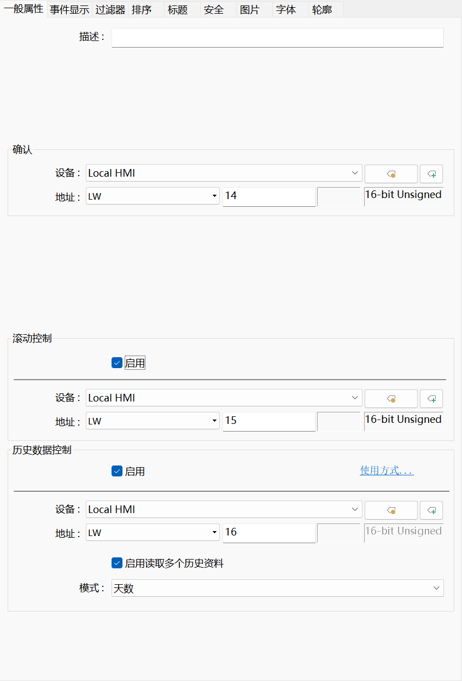Add new tag in 历史数据控制 section
The height and width of the screenshot is (681, 462).
(431, 510)
